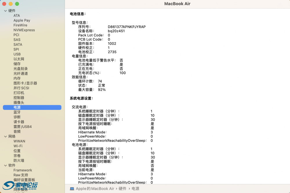
Task: Open Wi-Fi under network
Action: (18, 146)
